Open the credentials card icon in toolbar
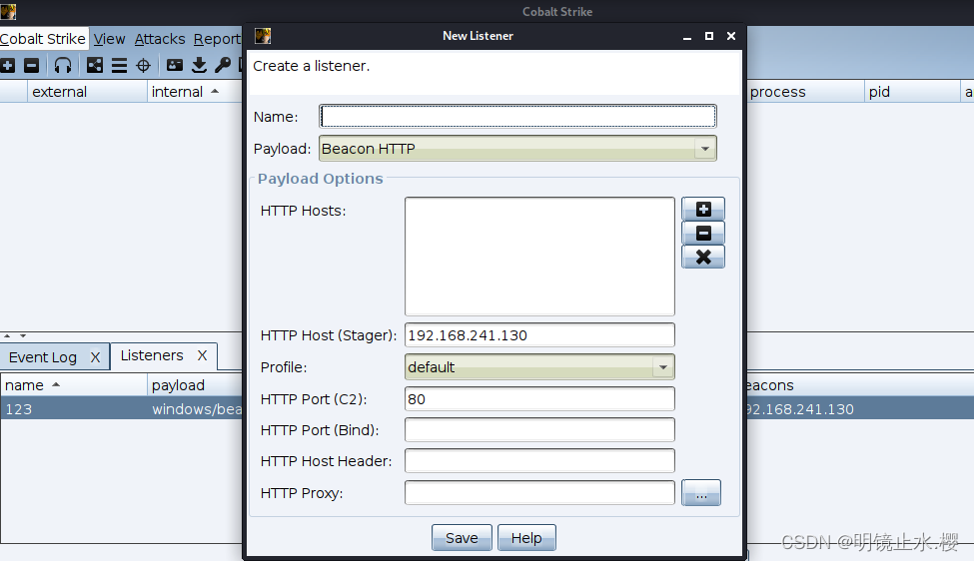Image resolution: width=974 pixels, height=561 pixels. (175, 65)
